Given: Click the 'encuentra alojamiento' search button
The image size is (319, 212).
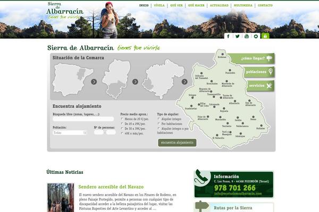Looking at the screenshot, I should click(177, 143).
